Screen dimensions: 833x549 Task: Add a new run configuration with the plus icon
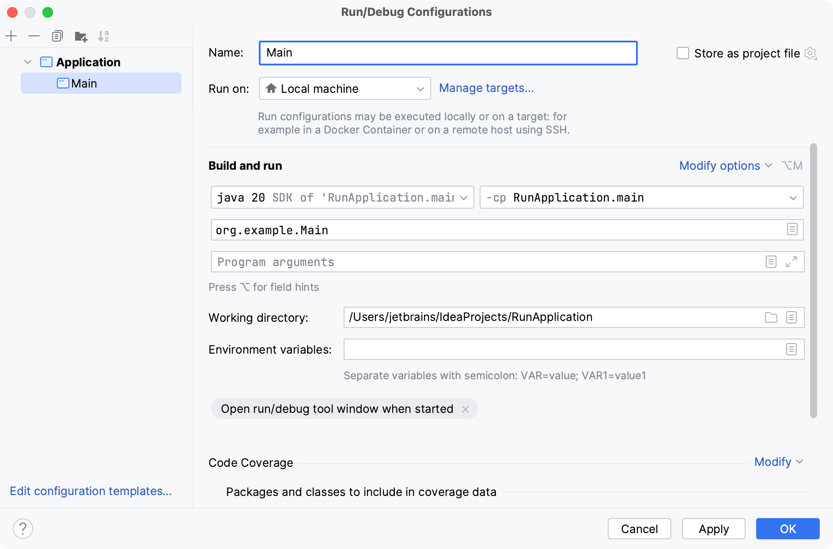11,36
